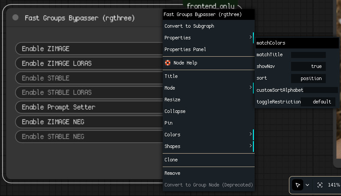Image resolution: width=341 pixels, height=196 pixels.
Task: Toggle Enable ZIMAGE NEG group
Action: 87,122
